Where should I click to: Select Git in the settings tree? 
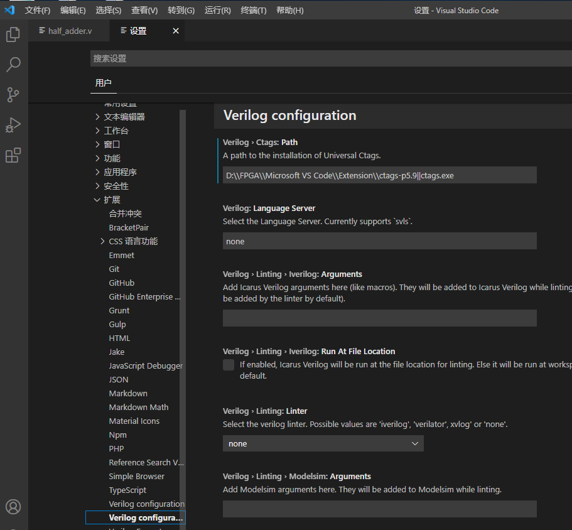pyautogui.click(x=114, y=269)
